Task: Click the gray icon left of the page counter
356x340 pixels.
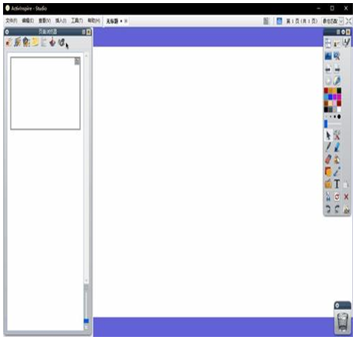Action: (266, 21)
